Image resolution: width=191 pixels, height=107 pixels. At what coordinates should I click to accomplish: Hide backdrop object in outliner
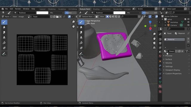point(188,22)
